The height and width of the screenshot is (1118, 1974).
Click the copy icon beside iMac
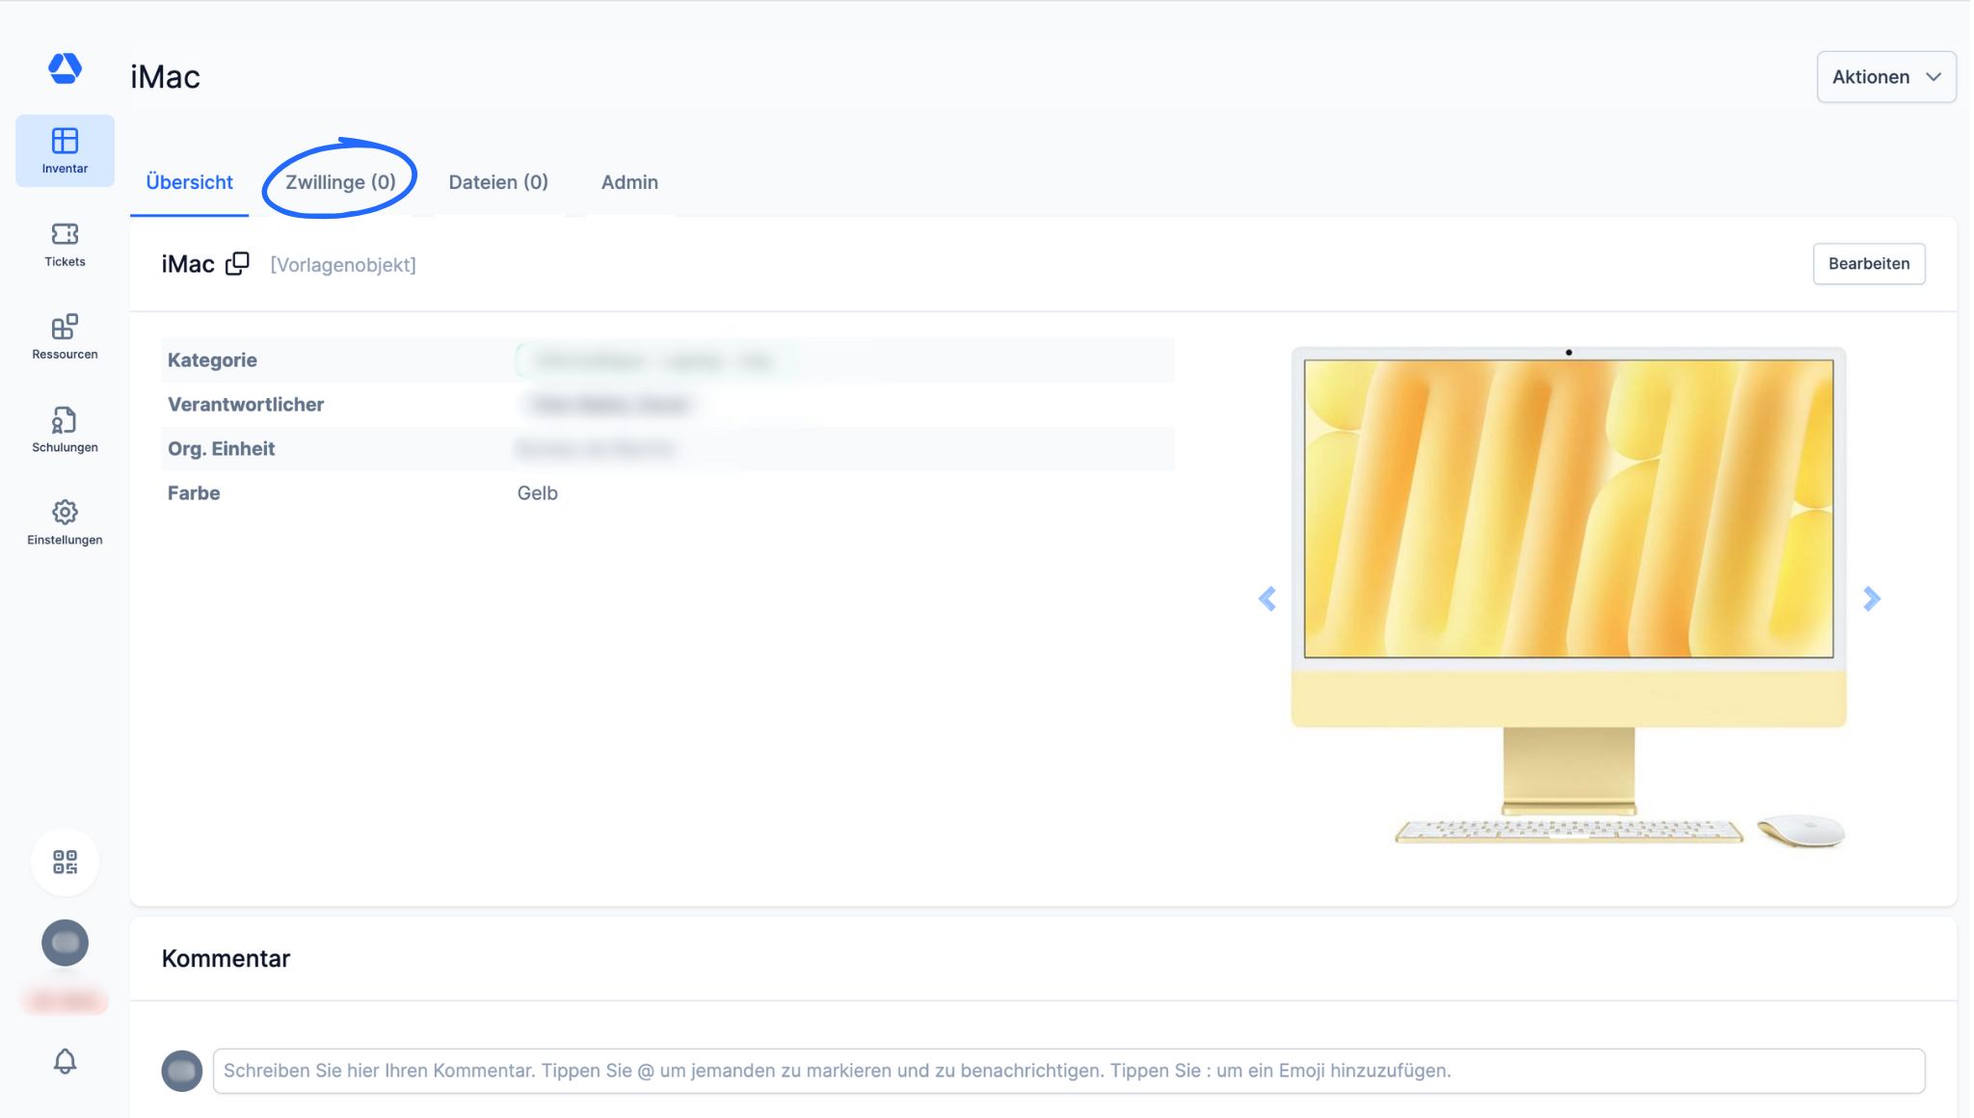click(237, 264)
